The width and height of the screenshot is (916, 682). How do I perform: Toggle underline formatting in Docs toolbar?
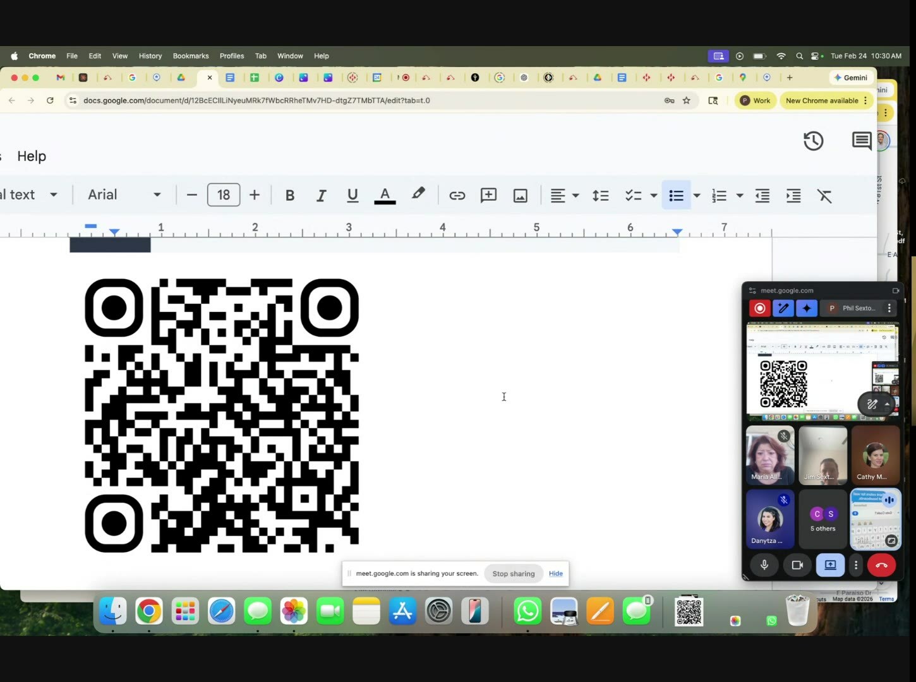tap(353, 195)
